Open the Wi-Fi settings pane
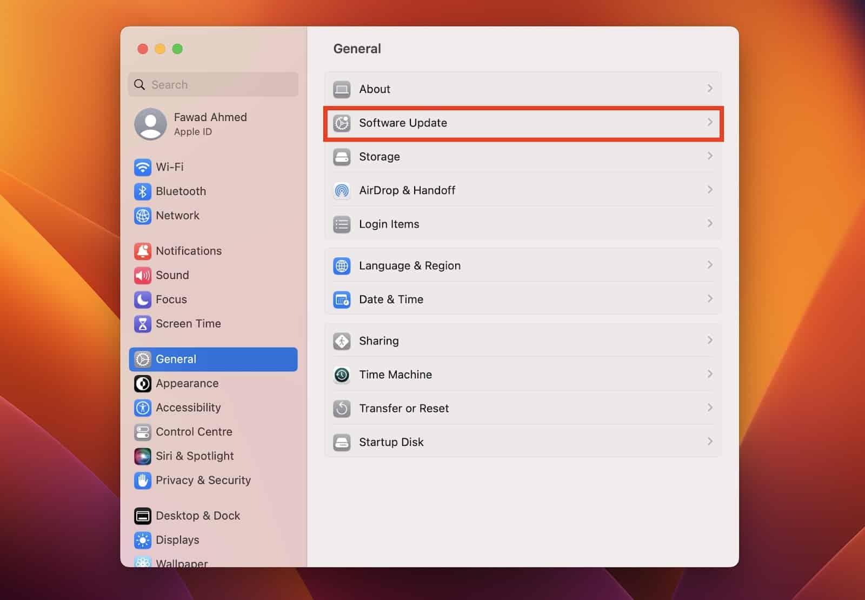The image size is (865, 600). click(213, 167)
